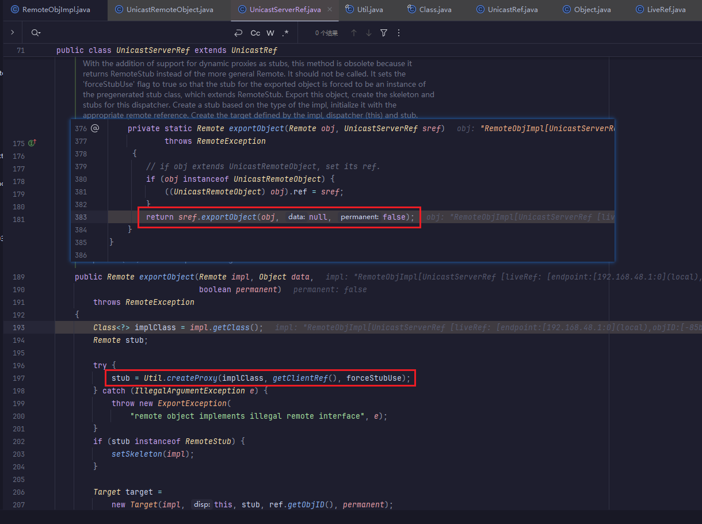This screenshot has width=702, height=524.
Task: Enable the Regex search option
Action: (285, 33)
